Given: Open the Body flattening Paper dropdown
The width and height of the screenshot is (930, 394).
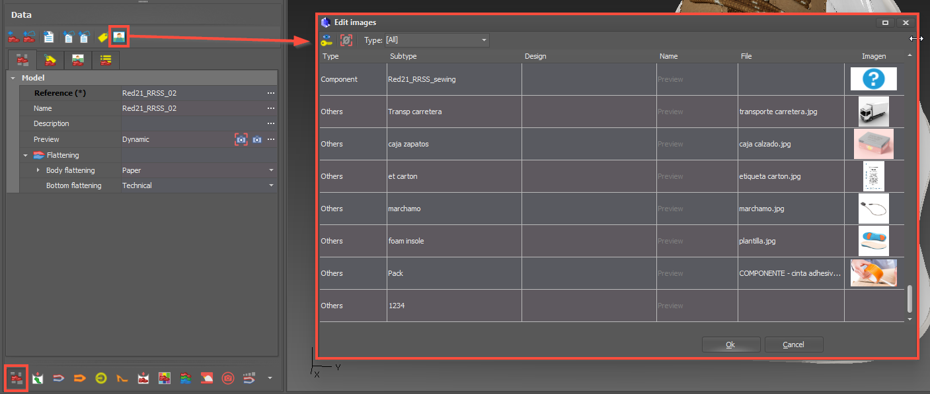Looking at the screenshot, I should [x=271, y=170].
